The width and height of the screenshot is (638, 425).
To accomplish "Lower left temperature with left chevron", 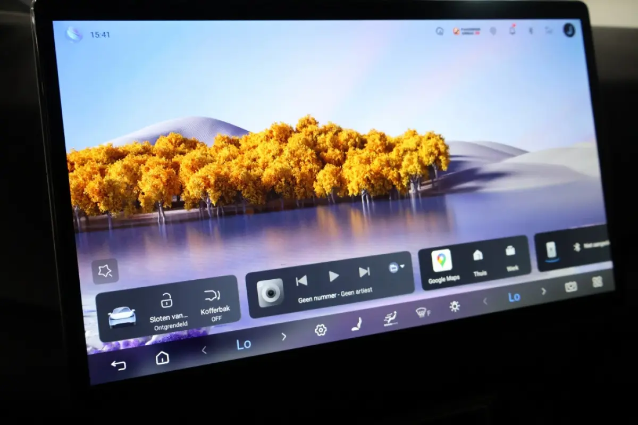I will tap(204, 351).
